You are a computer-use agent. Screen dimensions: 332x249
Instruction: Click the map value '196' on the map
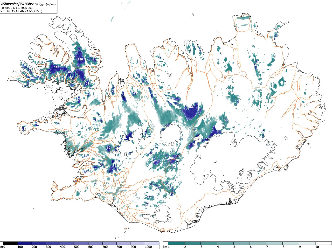pos(41,77)
